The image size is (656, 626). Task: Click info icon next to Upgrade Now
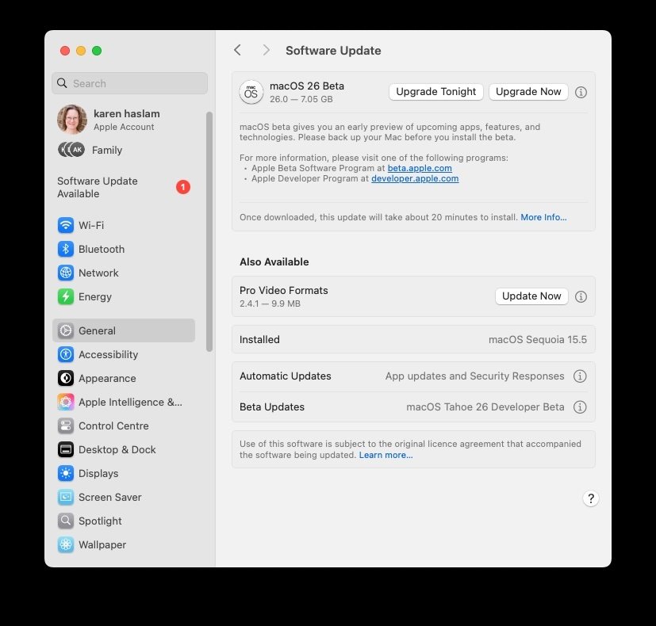click(581, 92)
